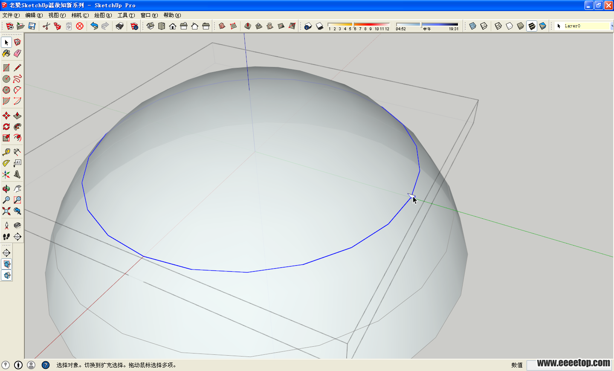
Task: Select the Protractor tool
Action: [6, 163]
